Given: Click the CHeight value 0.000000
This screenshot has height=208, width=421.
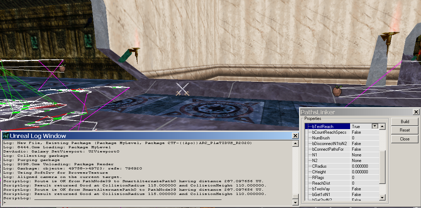Looking at the screenshot, I should click(360, 172).
